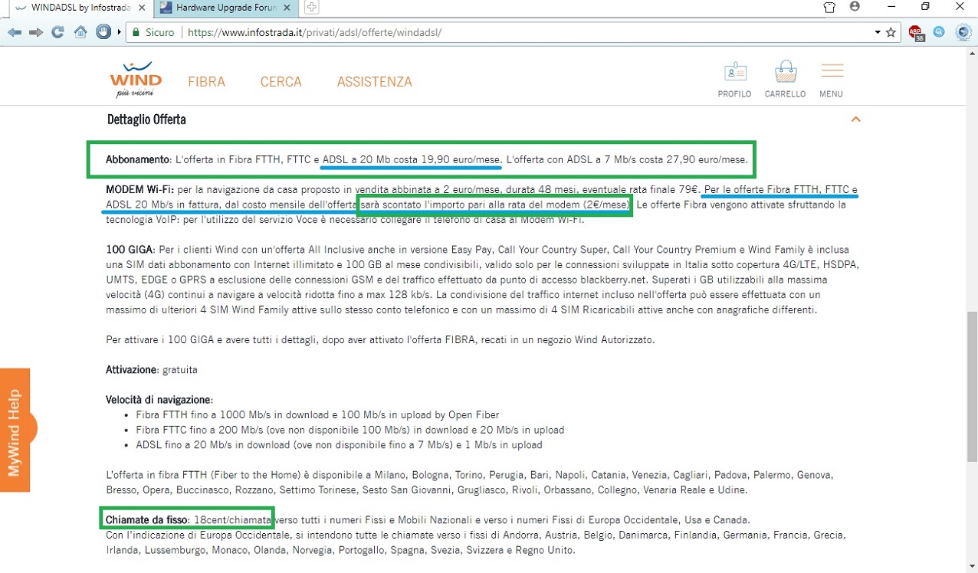Screen dimensions: 978x573
Task: Click the hand stop icon in toolbar
Action: pyautogui.click(x=104, y=33)
